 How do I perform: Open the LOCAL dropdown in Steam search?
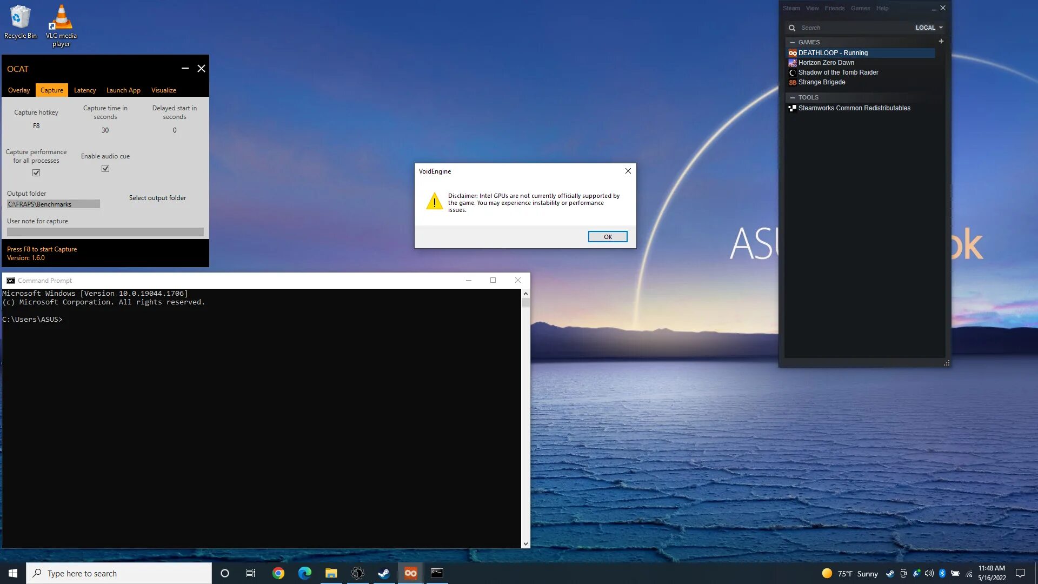tap(929, 28)
